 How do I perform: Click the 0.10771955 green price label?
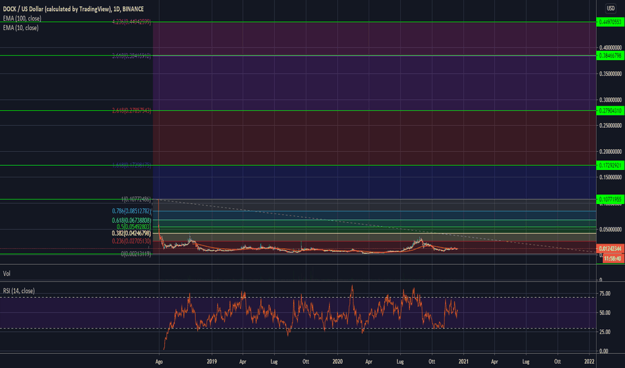[x=610, y=199]
